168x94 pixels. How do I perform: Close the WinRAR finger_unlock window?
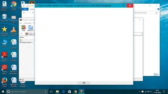(x=140, y=20)
